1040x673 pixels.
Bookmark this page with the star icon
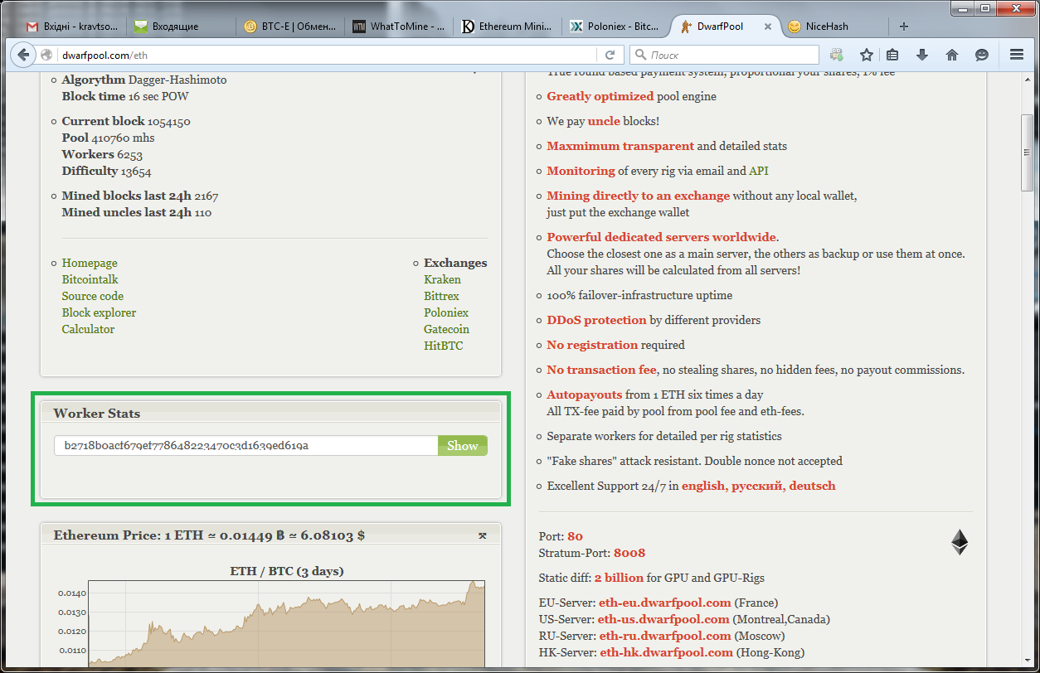867,56
